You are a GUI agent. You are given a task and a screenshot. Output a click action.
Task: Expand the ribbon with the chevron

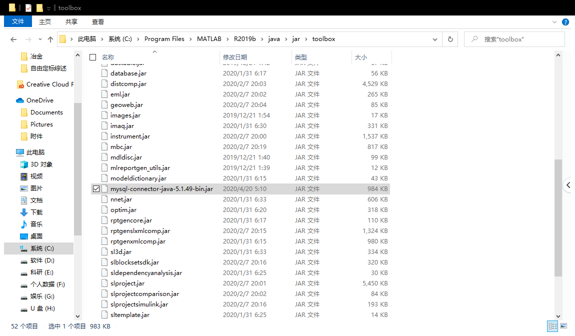click(x=554, y=22)
